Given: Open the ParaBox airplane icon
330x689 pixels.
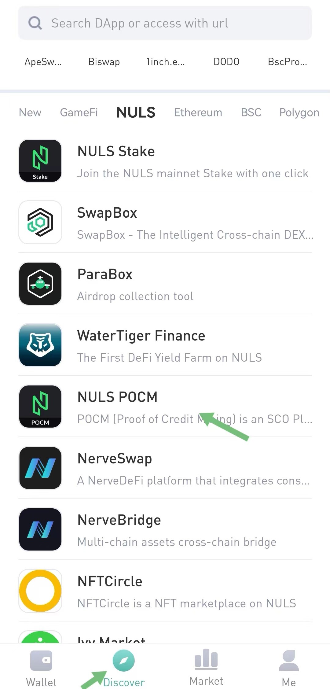Looking at the screenshot, I should [x=40, y=284].
